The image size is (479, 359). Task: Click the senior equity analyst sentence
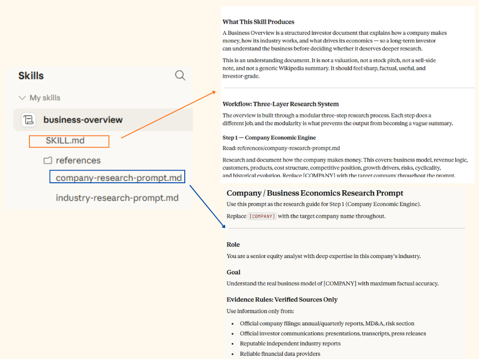324,256
